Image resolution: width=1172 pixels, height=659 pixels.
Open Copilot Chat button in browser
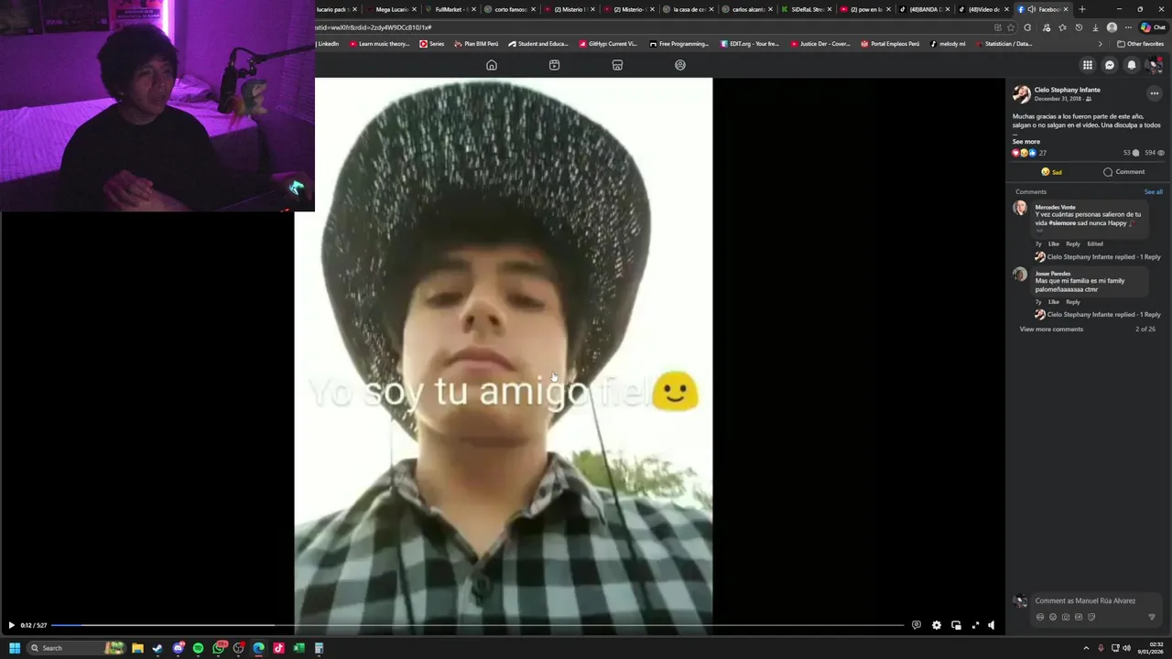(x=1153, y=27)
